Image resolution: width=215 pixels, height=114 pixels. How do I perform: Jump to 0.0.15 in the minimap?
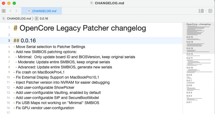[190, 37]
